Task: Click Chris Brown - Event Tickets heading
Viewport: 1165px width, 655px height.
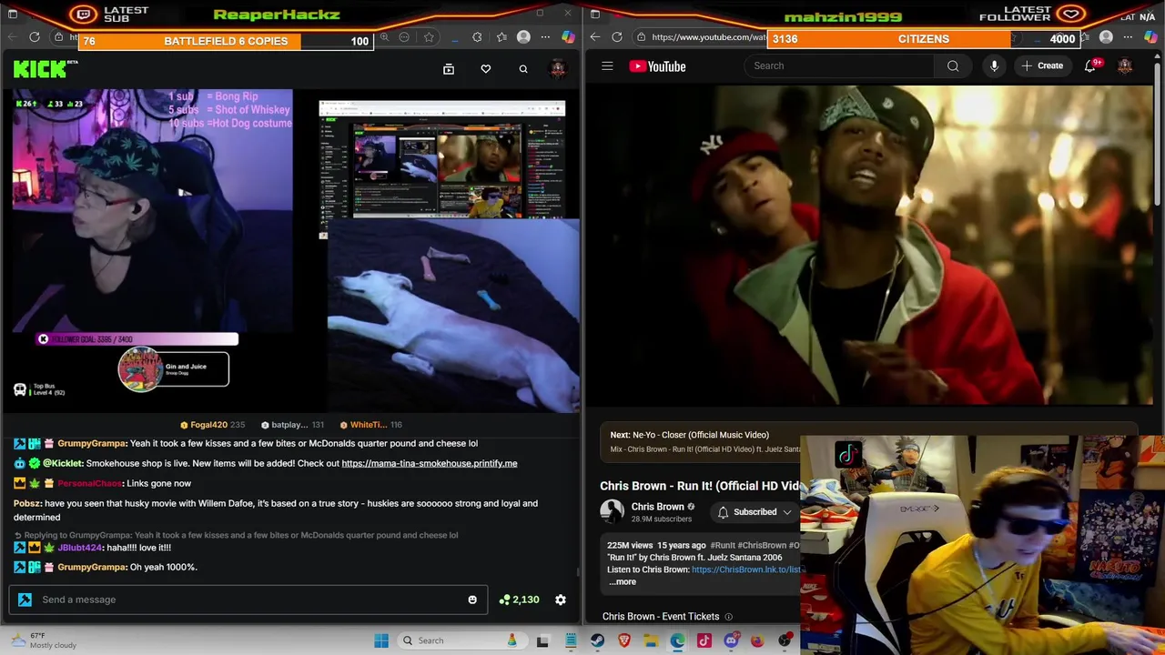Action: click(661, 617)
